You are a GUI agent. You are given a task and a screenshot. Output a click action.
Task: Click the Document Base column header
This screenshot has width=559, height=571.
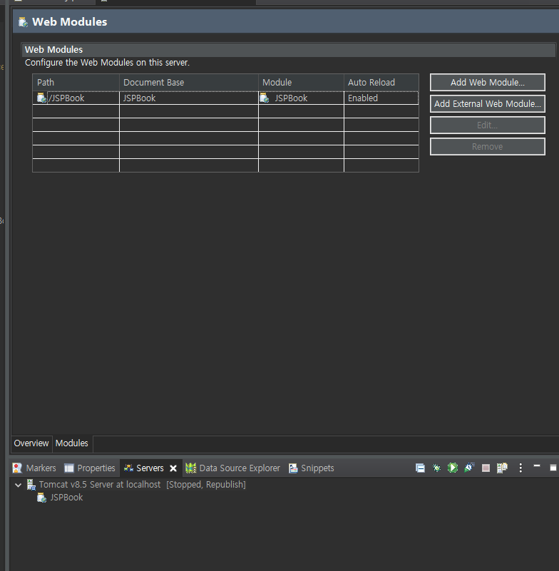[189, 83]
